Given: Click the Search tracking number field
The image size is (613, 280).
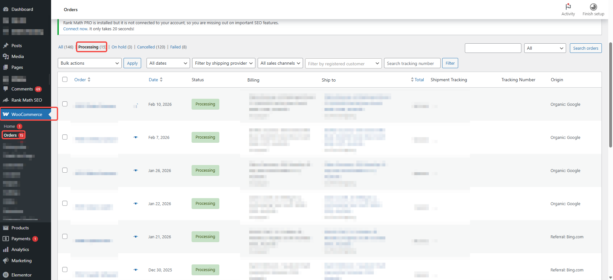Looking at the screenshot, I should coord(412,63).
